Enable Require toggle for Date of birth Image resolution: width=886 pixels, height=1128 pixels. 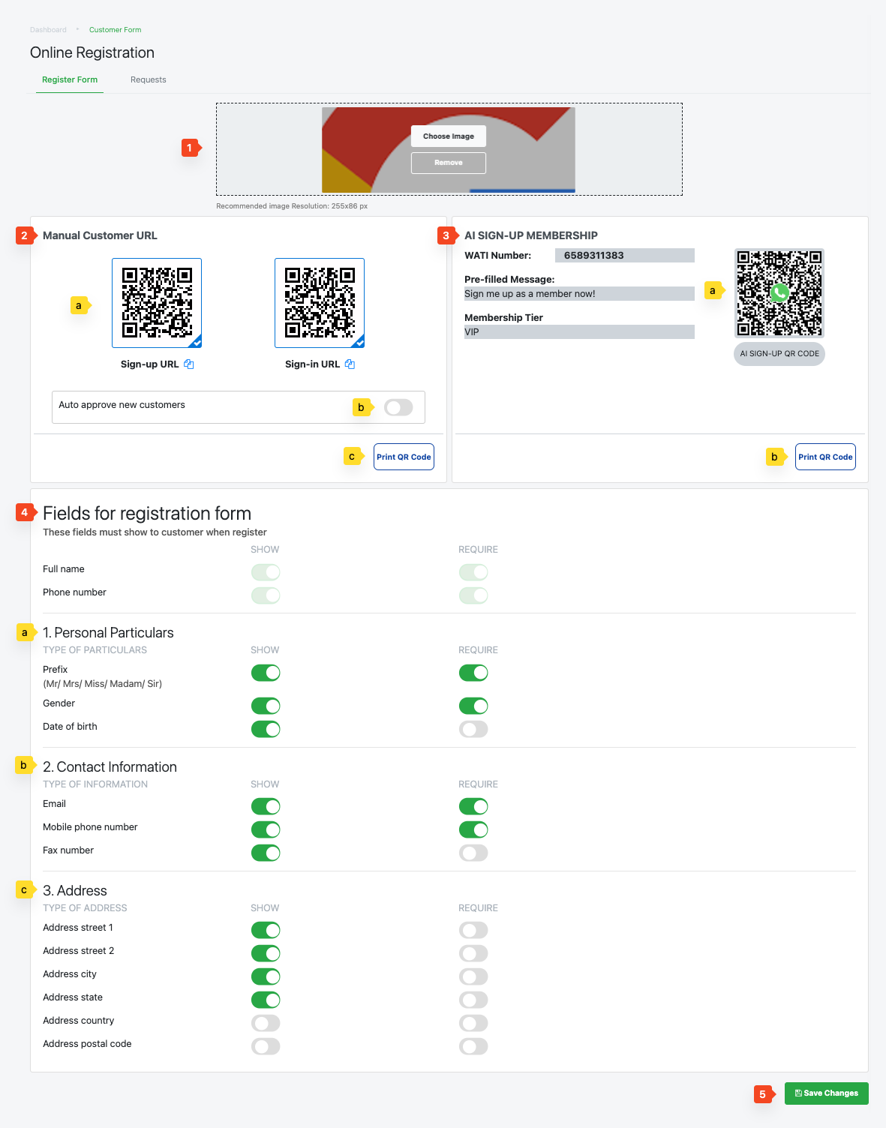click(473, 729)
